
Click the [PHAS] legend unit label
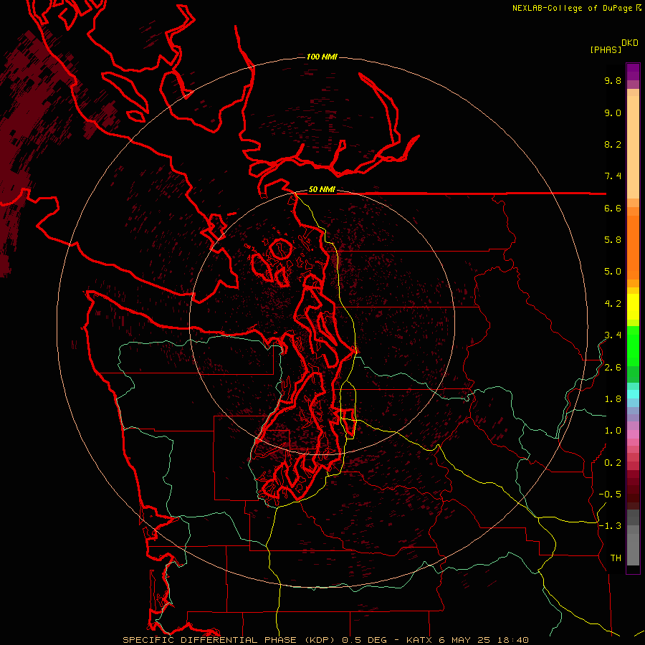click(x=606, y=49)
